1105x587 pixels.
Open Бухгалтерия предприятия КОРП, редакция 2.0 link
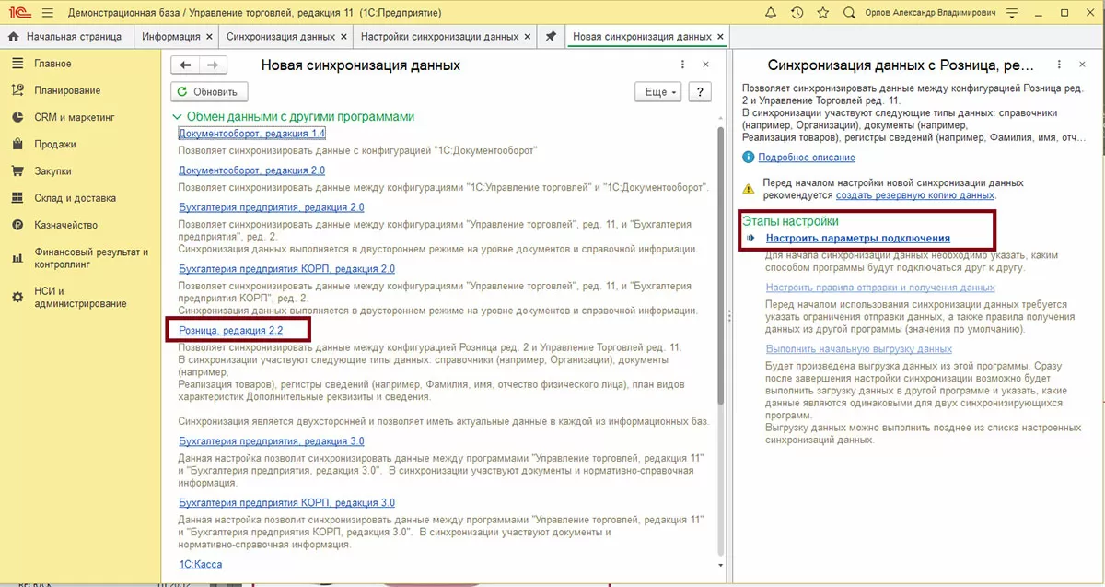pyautogui.click(x=286, y=268)
